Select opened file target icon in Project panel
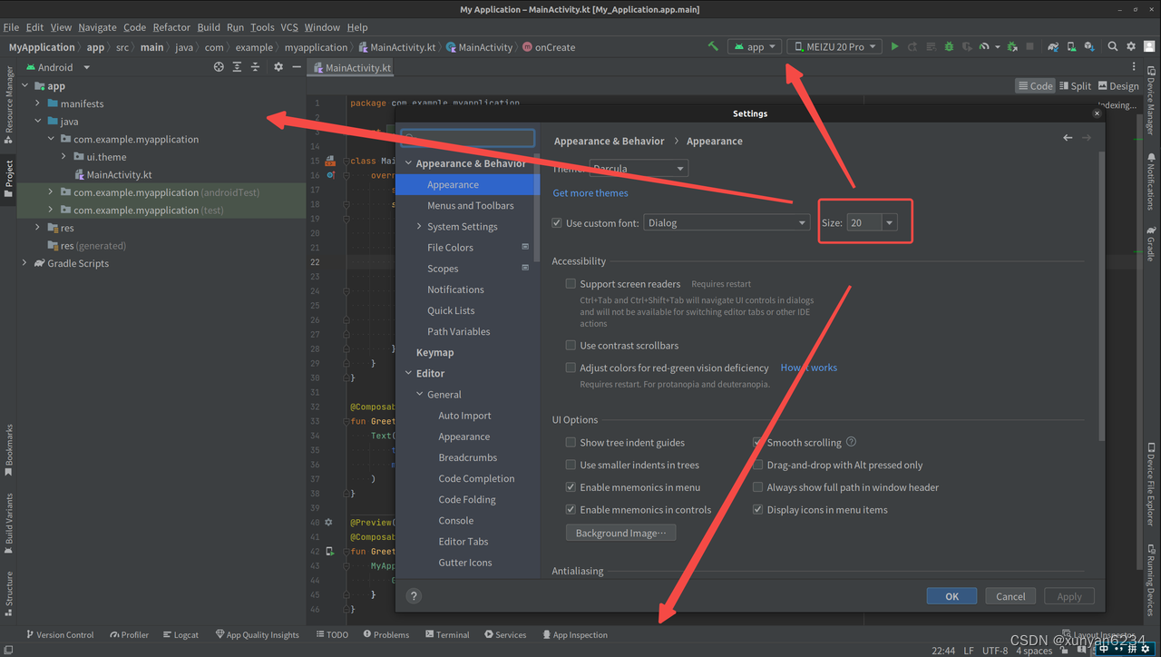1161x657 pixels. click(x=219, y=67)
